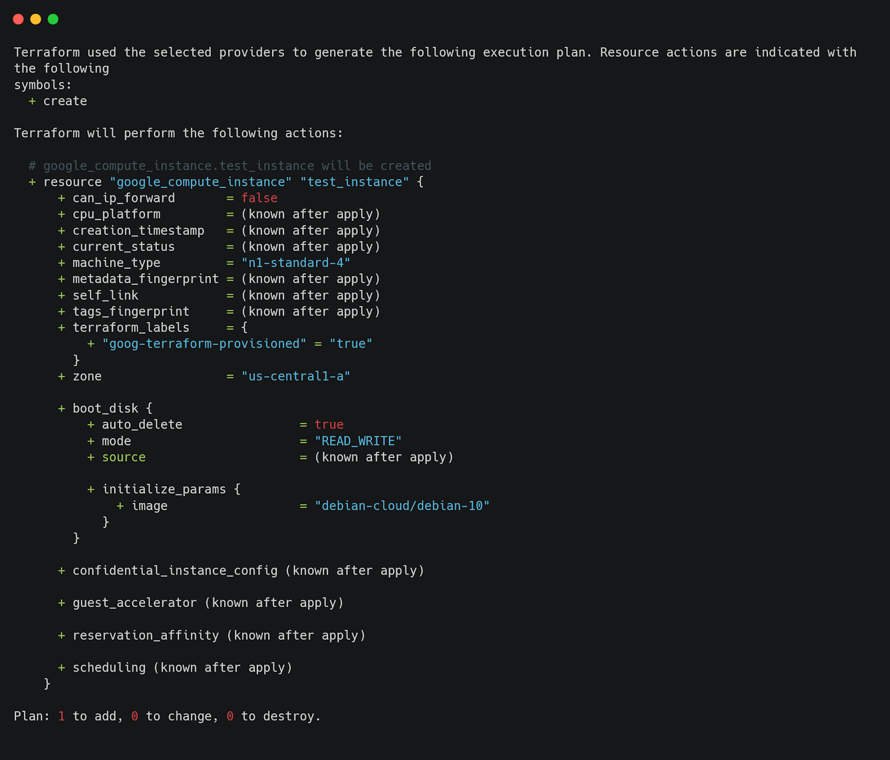
Task: Select the "READ_WRITE" mode value
Action: 358,441
